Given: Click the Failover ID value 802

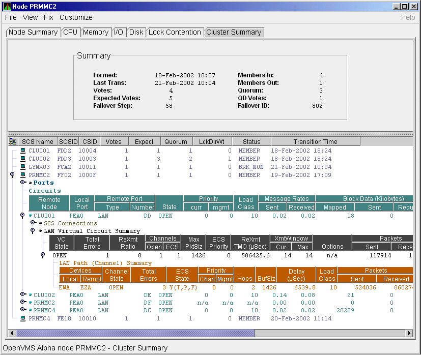Looking at the screenshot, I should (x=317, y=106).
